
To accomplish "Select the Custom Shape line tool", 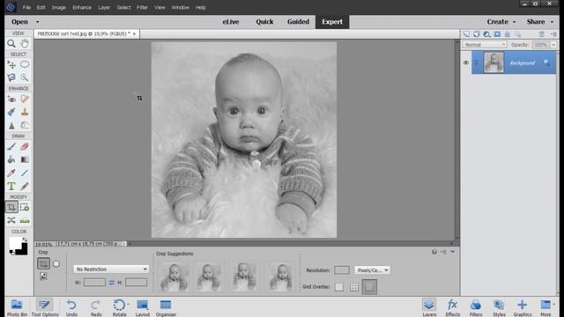I will click(25, 173).
